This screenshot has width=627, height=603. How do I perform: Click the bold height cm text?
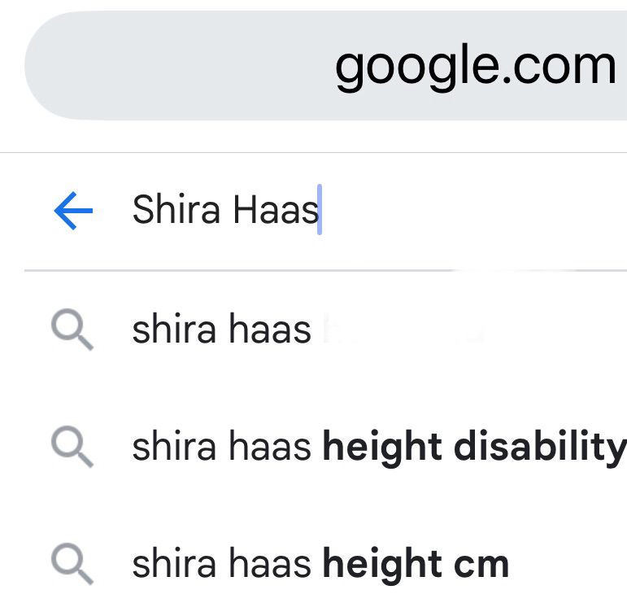click(416, 563)
